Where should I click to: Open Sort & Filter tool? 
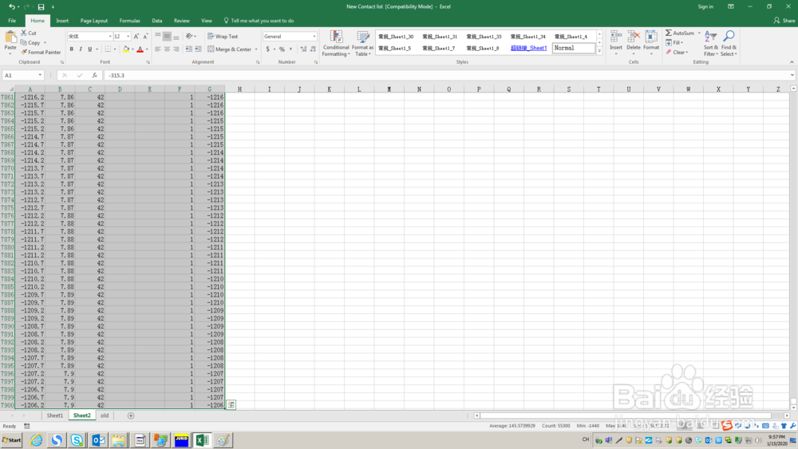click(x=710, y=43)
